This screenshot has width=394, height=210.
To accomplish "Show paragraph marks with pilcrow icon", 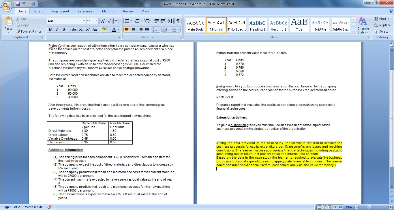I will coord(178,21).
